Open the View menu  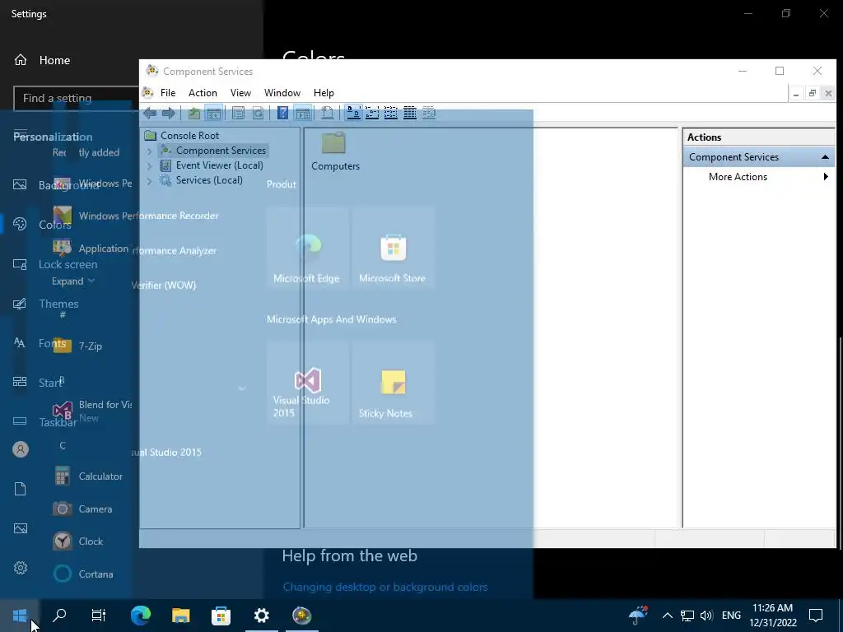(240, 93)
